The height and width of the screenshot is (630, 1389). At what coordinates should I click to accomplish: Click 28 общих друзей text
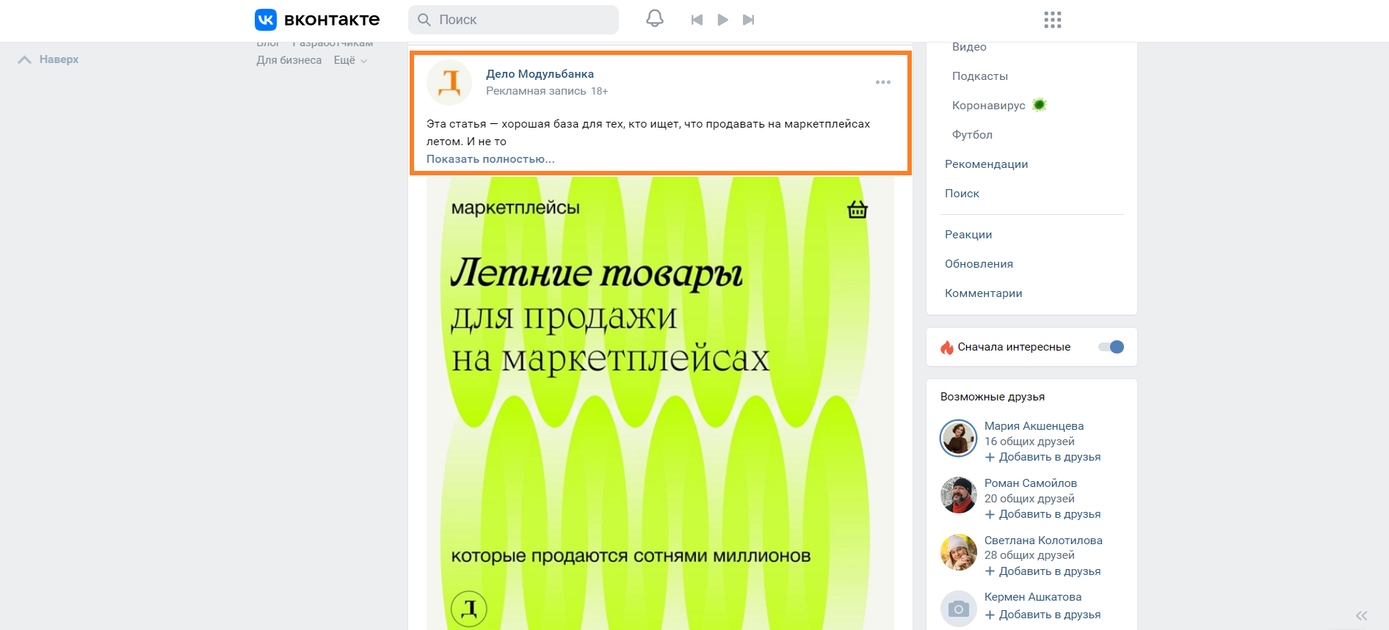pos(1029,555)
